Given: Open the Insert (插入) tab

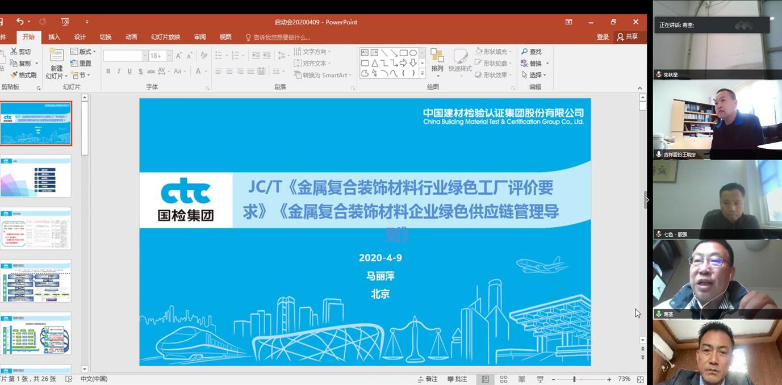Looking at the screenshot, I should click(x=54, y=37).
